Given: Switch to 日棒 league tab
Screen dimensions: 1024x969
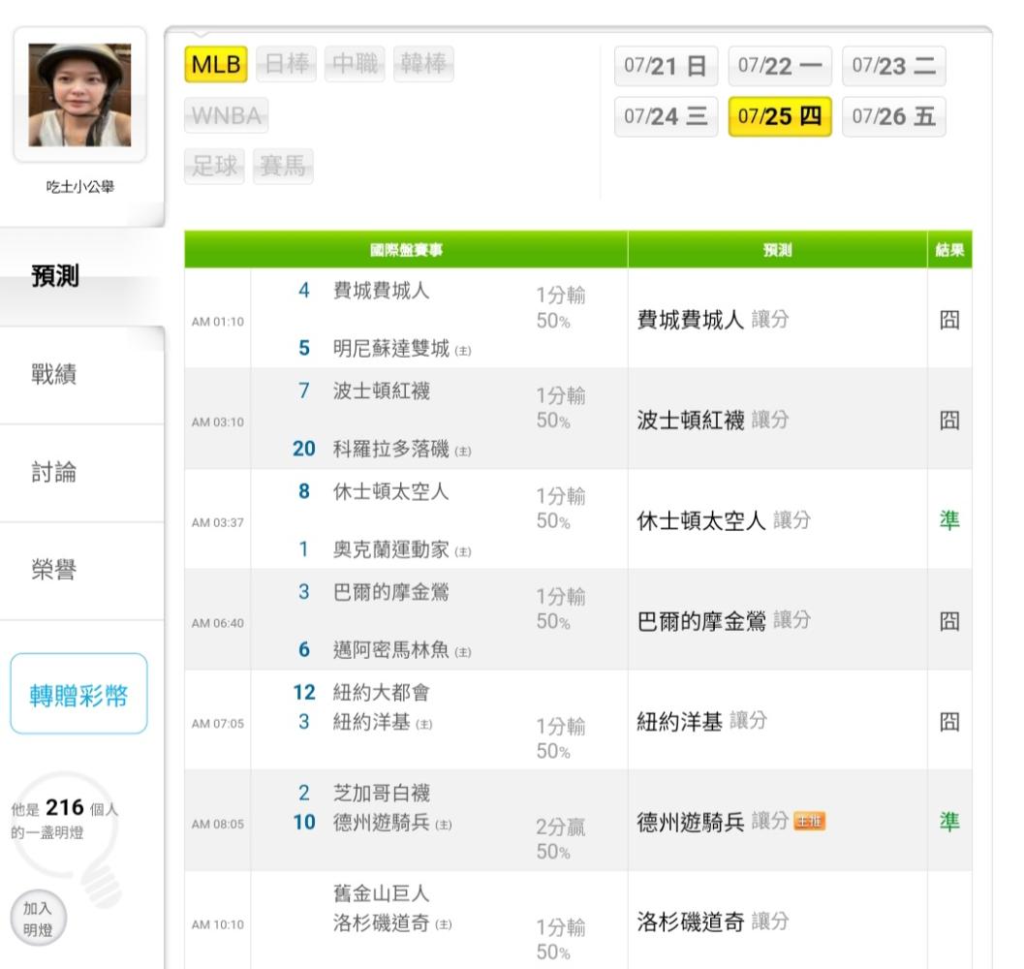Looking at the screenshot, I should pos(287,64).
